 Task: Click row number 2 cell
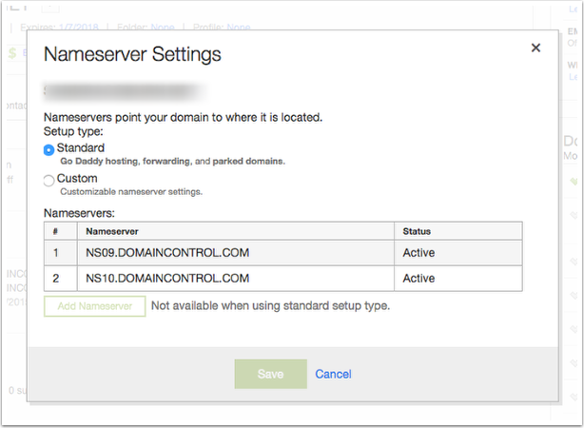pos(61,279)
